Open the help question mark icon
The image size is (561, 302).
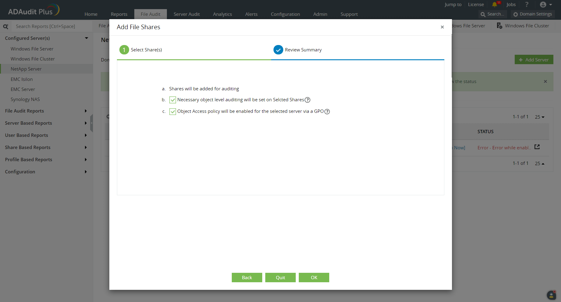(x=527, y=4)
